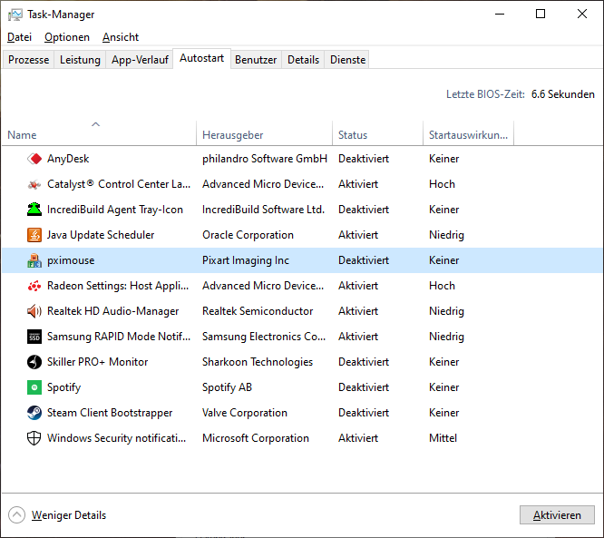Screen dimensions: 604x538
Task: Click the Realtek HD Audio speaker icon
Action: (x=34, y=311)
